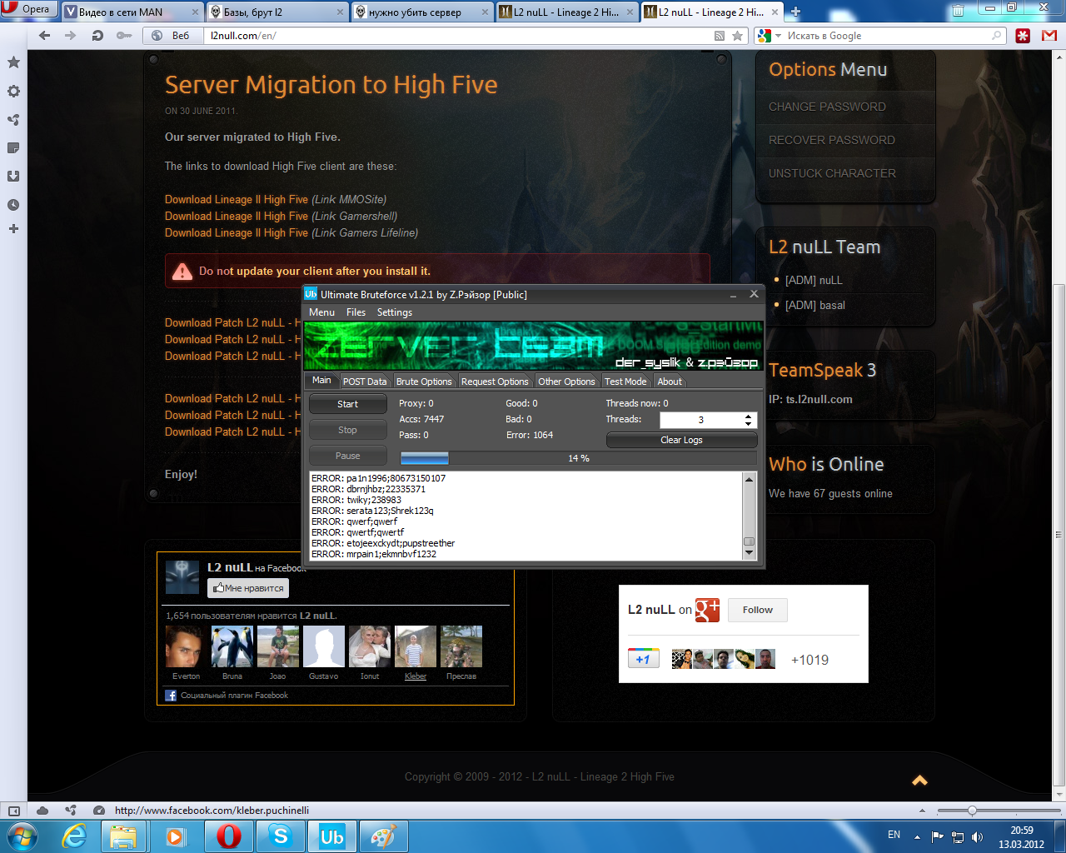The width and height of the screenshot is (1066, 853).
Task: Open the Ub Bruteforce taskbar icon
Action: (332, 836)
